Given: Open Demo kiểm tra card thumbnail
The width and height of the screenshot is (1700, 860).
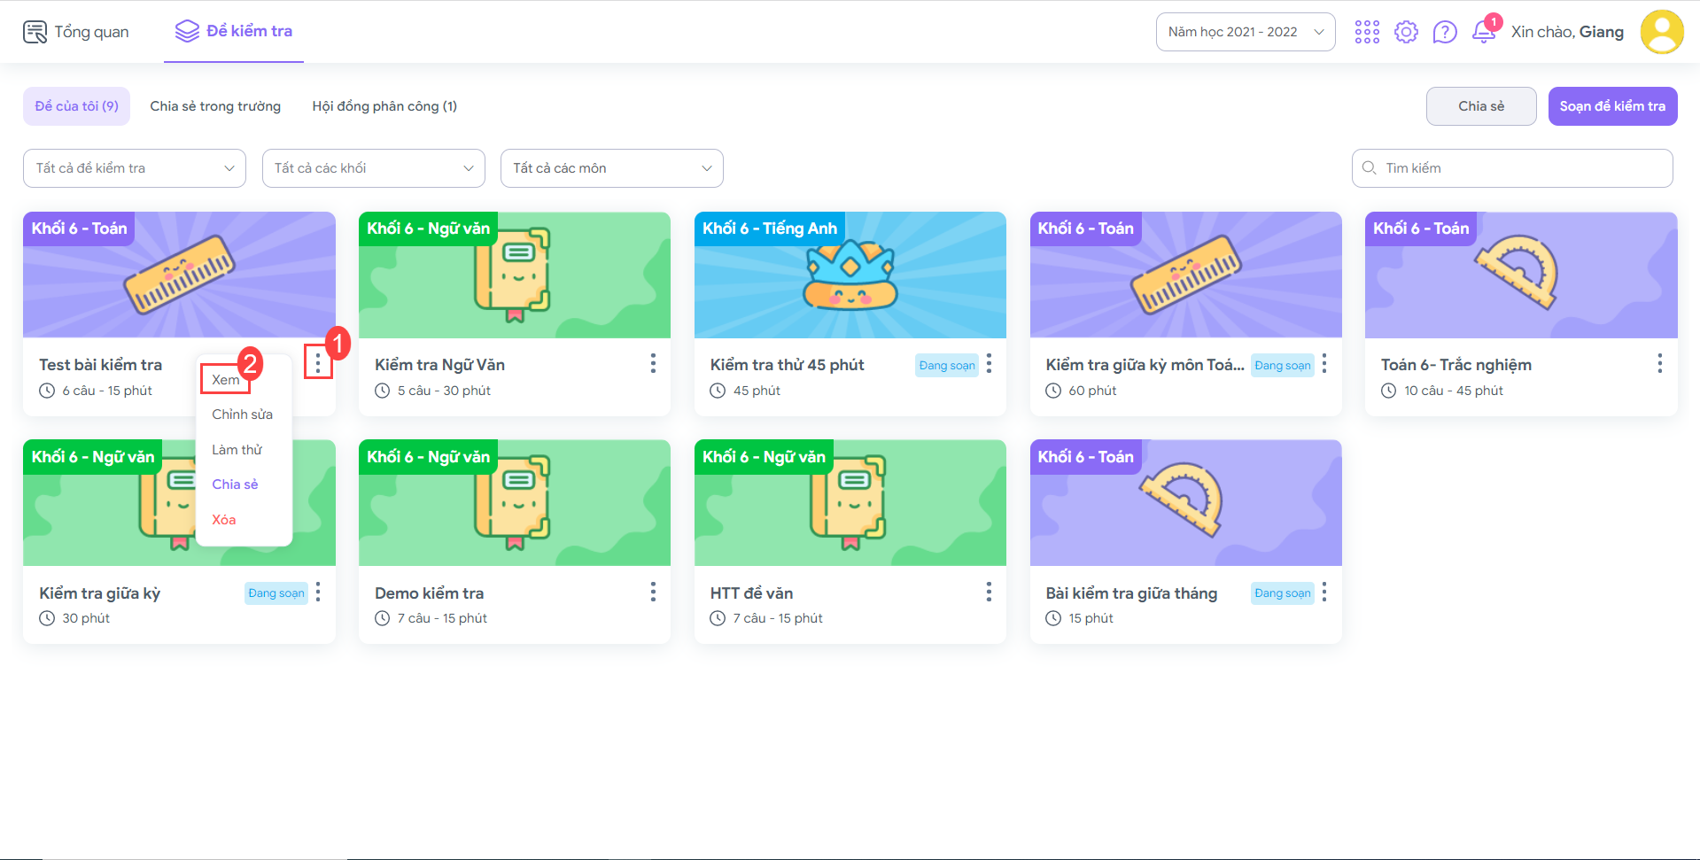Looking at the screenshot, I should point(515,503).
